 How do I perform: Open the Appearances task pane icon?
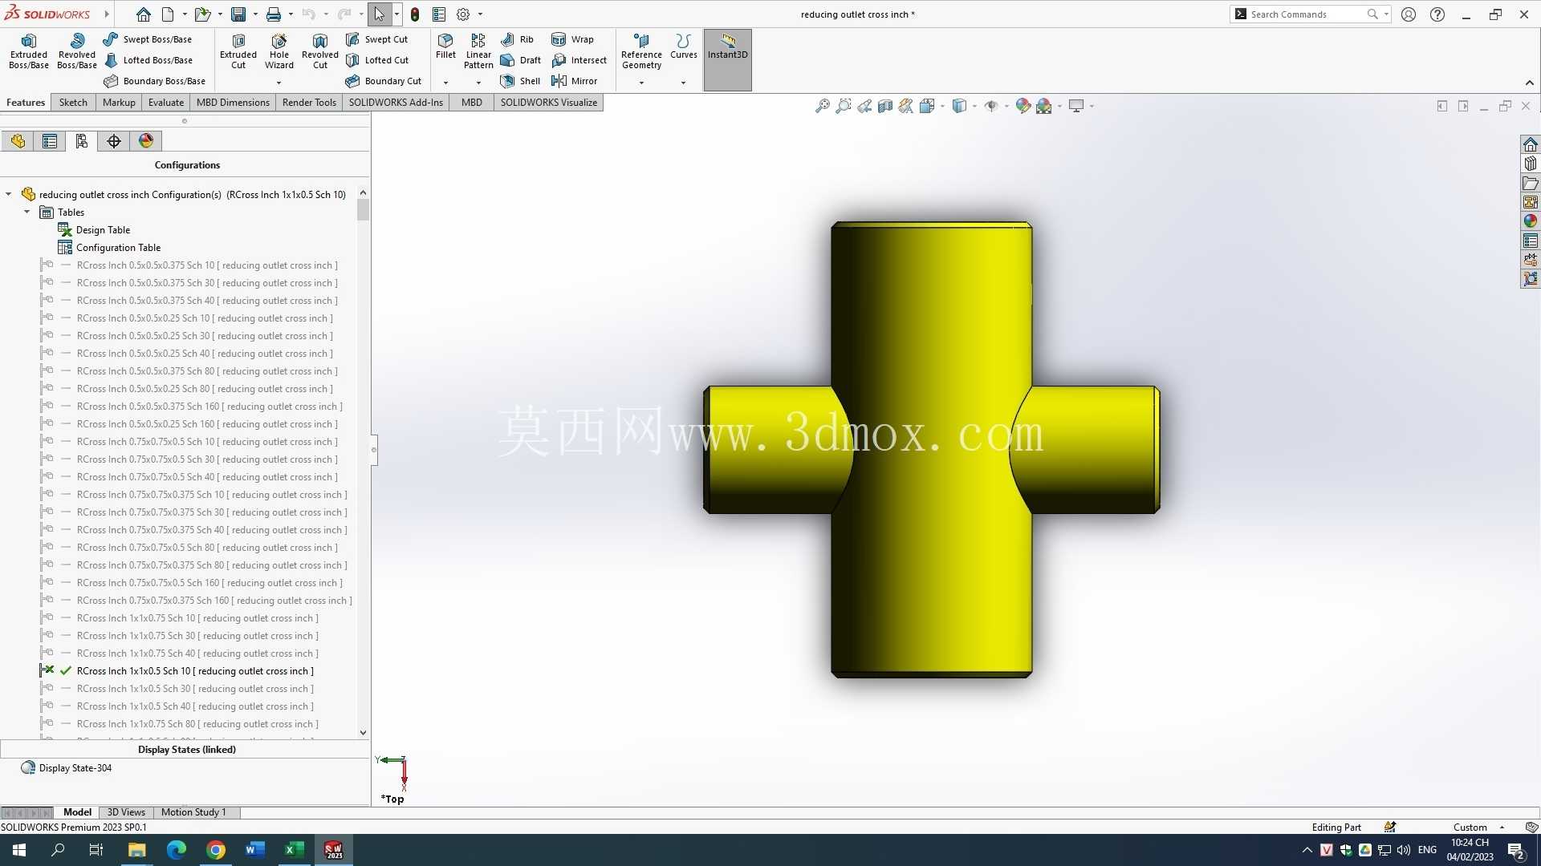pos(1531,221)
